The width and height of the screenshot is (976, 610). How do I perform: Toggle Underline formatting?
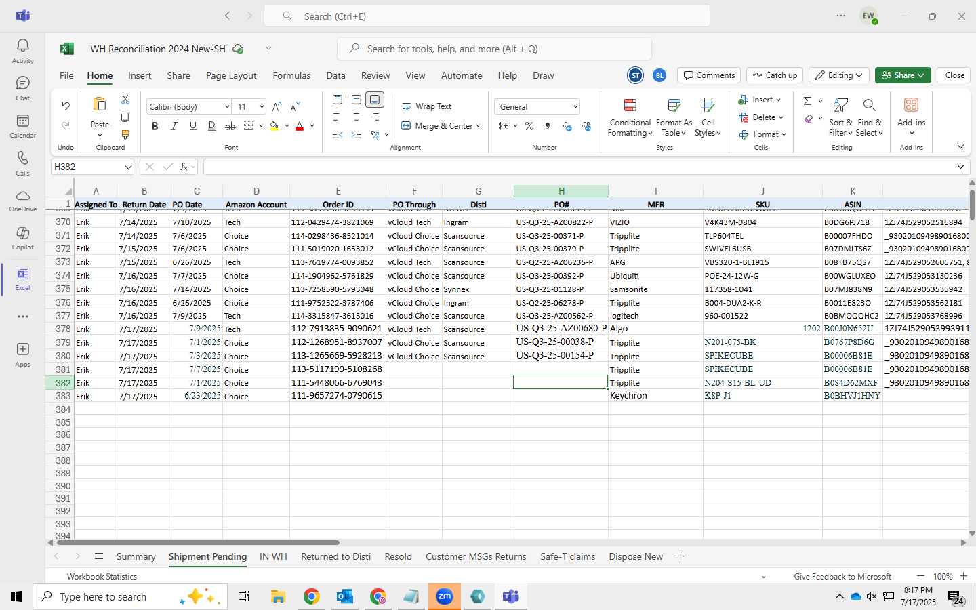(x=193, y=126)
